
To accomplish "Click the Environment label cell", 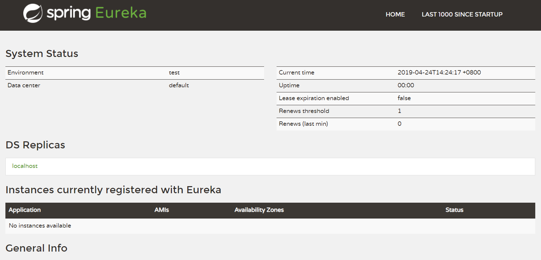I will [x=26, y=73].
